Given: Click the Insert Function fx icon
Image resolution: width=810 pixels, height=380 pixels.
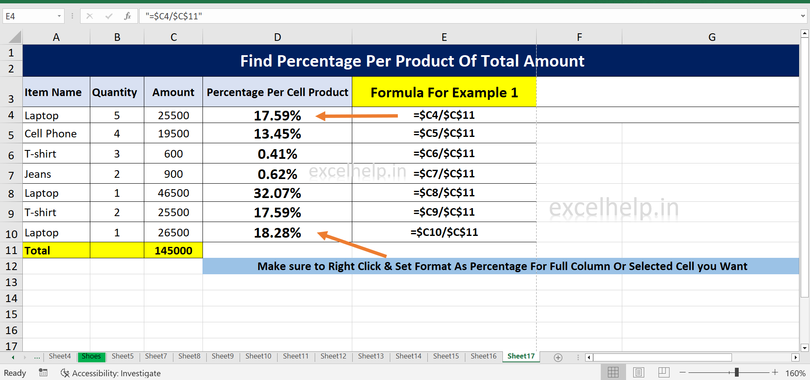Looking at the screenshot, I should point(127,16).
